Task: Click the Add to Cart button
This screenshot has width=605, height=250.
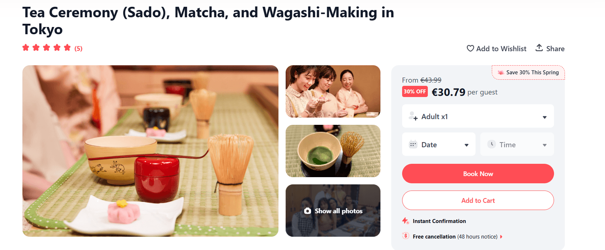Action: tap(478, 200)
